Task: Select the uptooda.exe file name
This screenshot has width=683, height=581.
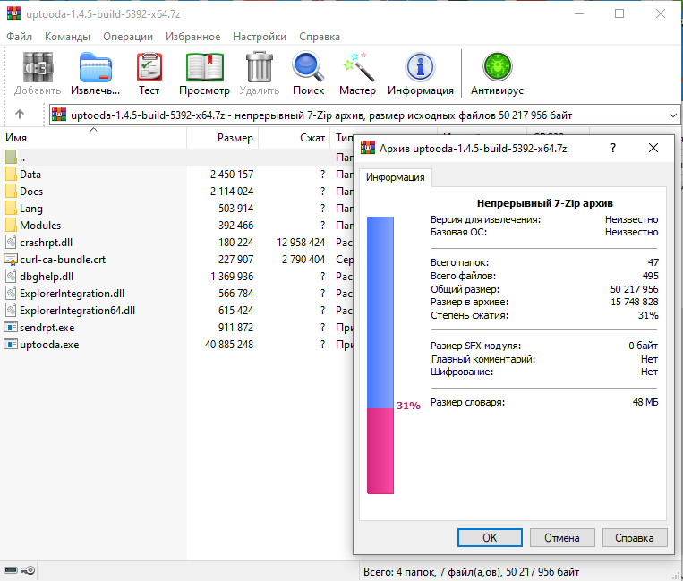Action: point(49,345)
